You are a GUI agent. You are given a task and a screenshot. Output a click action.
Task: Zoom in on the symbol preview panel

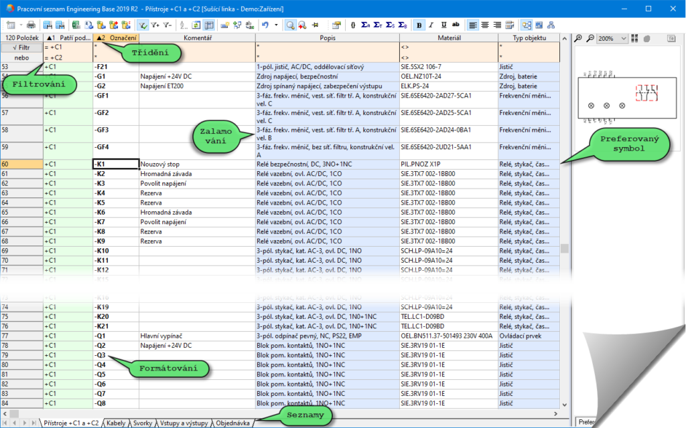(x=579, y=39)
